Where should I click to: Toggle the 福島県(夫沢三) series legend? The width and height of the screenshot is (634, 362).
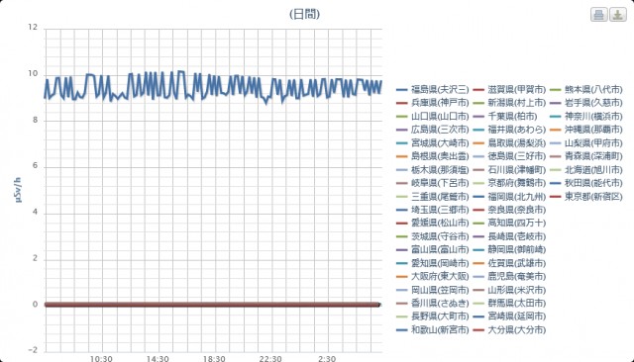pos(433,90)
